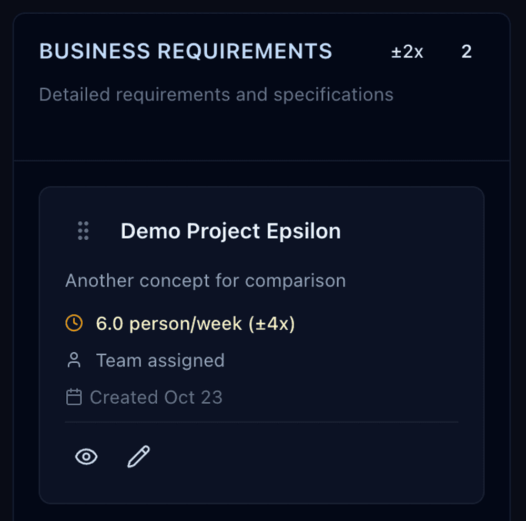Expand details under Team assigned
Viewport: 526px width, 521px height.
[x=160, y=360]
